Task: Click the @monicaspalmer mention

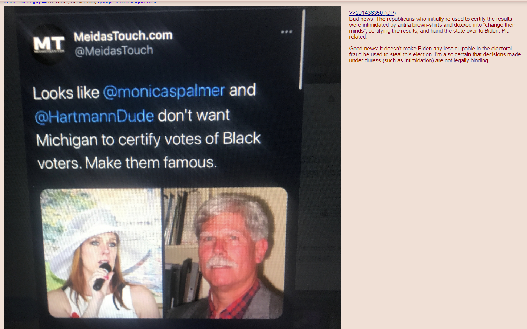Action: (x=164, y=91)
